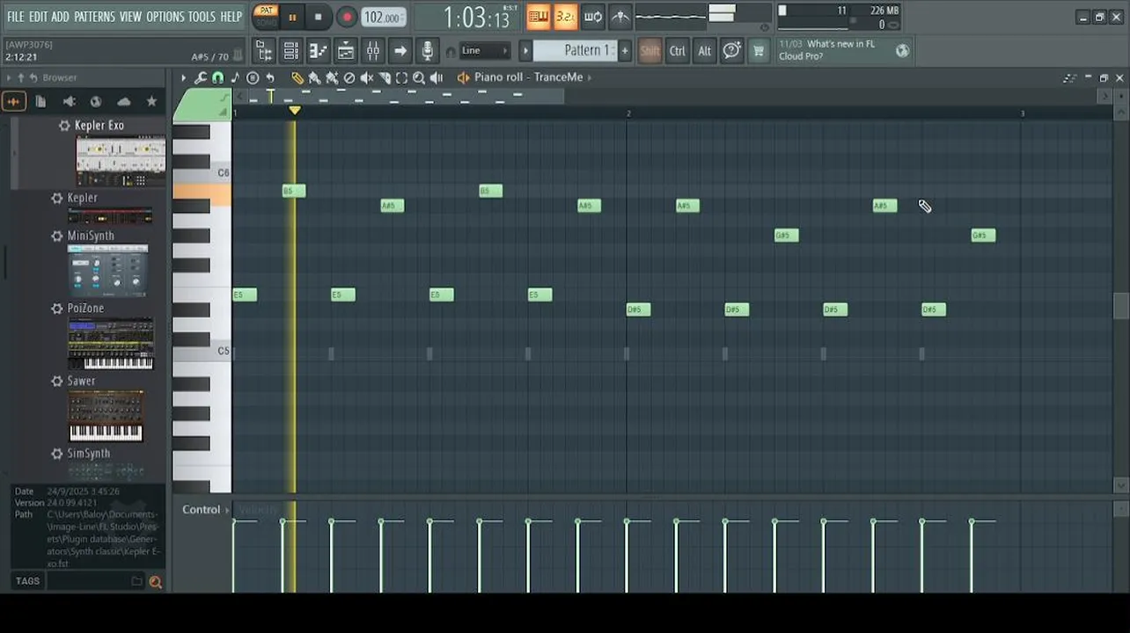Open the HELP menu
The height and width of the screenshot is (633, 1130).
click(x=231, y=17)
